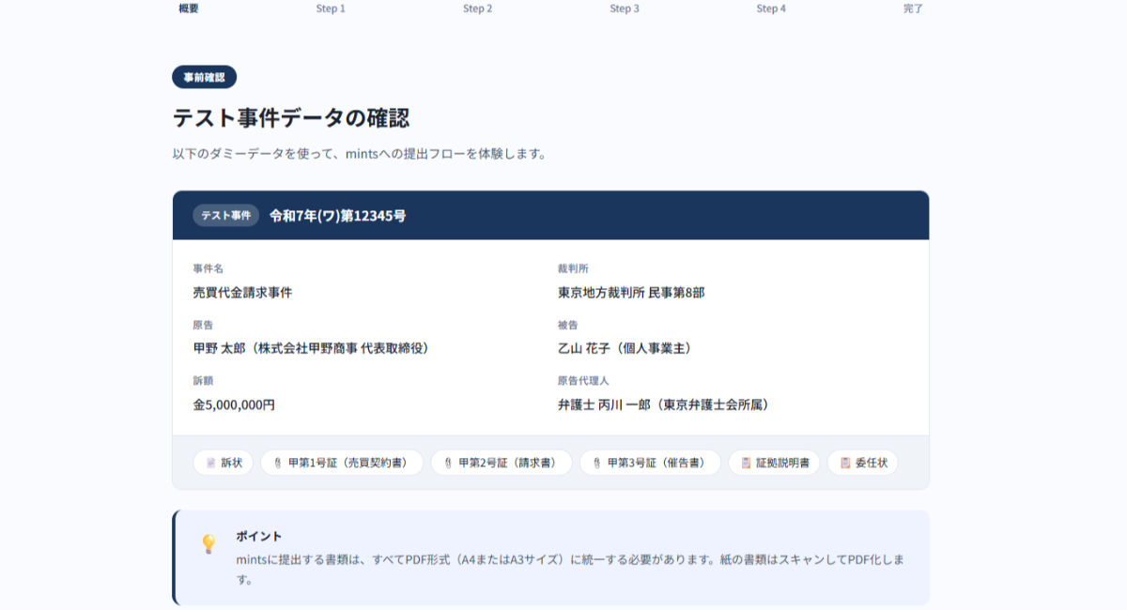Click the clipboard icon beside 委任状
1127x610 pixels.
(x=845, y=463)
